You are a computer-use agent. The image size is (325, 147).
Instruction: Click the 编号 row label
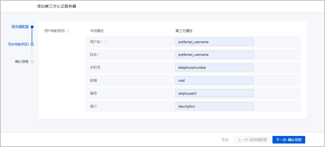(x=93, y=93)
